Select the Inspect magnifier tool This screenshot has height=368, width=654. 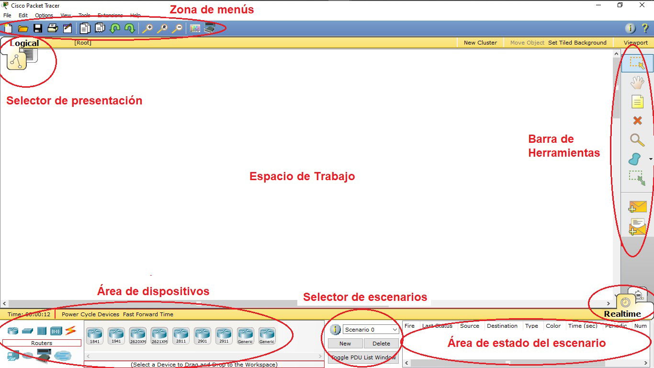coord(637,140)
